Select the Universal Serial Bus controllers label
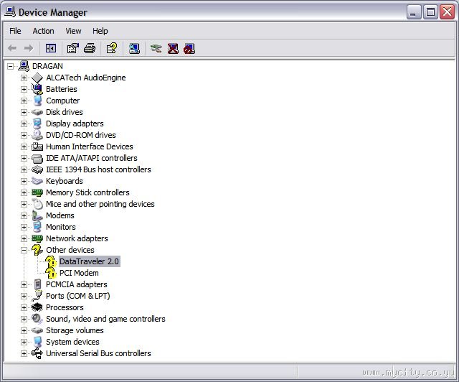The height and width of the screenshot is (382, 459). point(98,353)
